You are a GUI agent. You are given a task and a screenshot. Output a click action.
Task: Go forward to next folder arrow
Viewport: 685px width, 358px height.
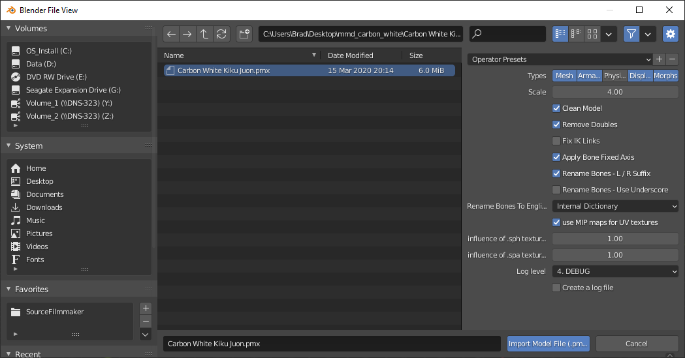pyautogui.click(x=187, y=34)
